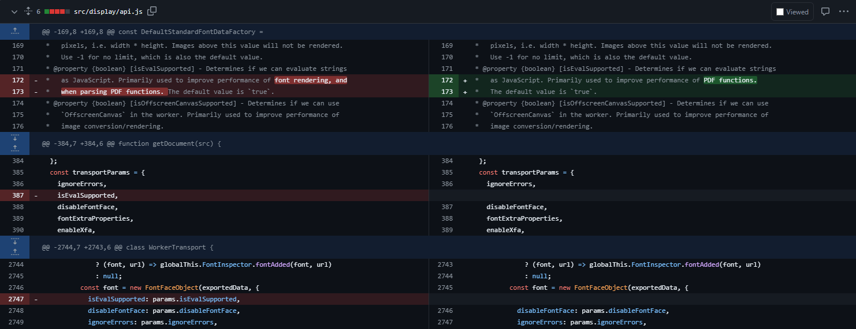Click highlighted 'PDF functions.' added text
Viewport: 856px width, 329px height.
[730, 80]
